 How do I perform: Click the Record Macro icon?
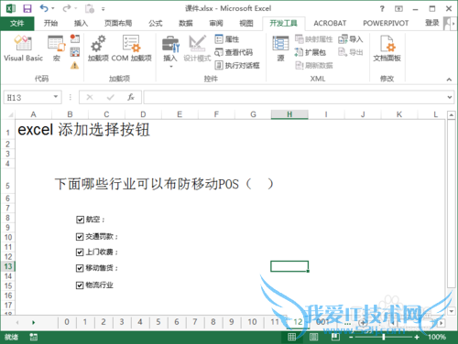point(75,38)
